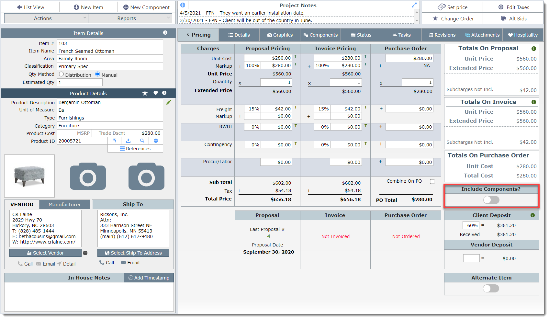Screen dimensions: 549x319
Task: Open the Reports dropdown
Action: coord(130,18)
